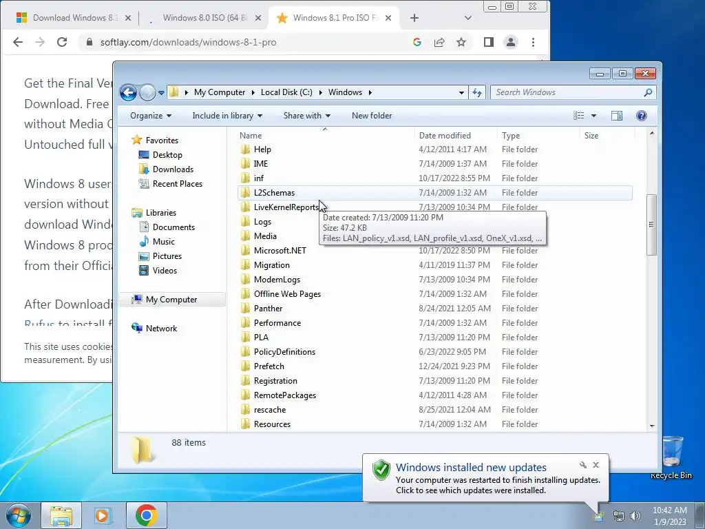705x529 pixels.
Task: Expand the arrow after Windows in breadcrumb
Action: click(x=370, y=92)
